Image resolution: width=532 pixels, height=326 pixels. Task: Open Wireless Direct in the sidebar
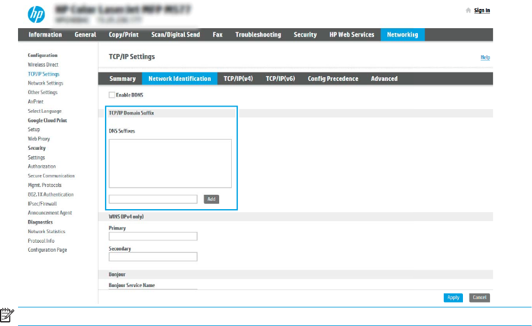[x=43, y=65]
